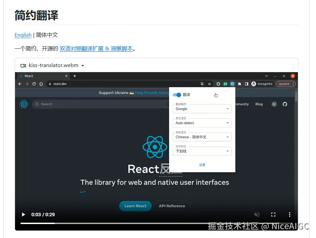This screenshot has width=316, height=238.
Task: Click the green circle extension icon
Action: [218, 84]
